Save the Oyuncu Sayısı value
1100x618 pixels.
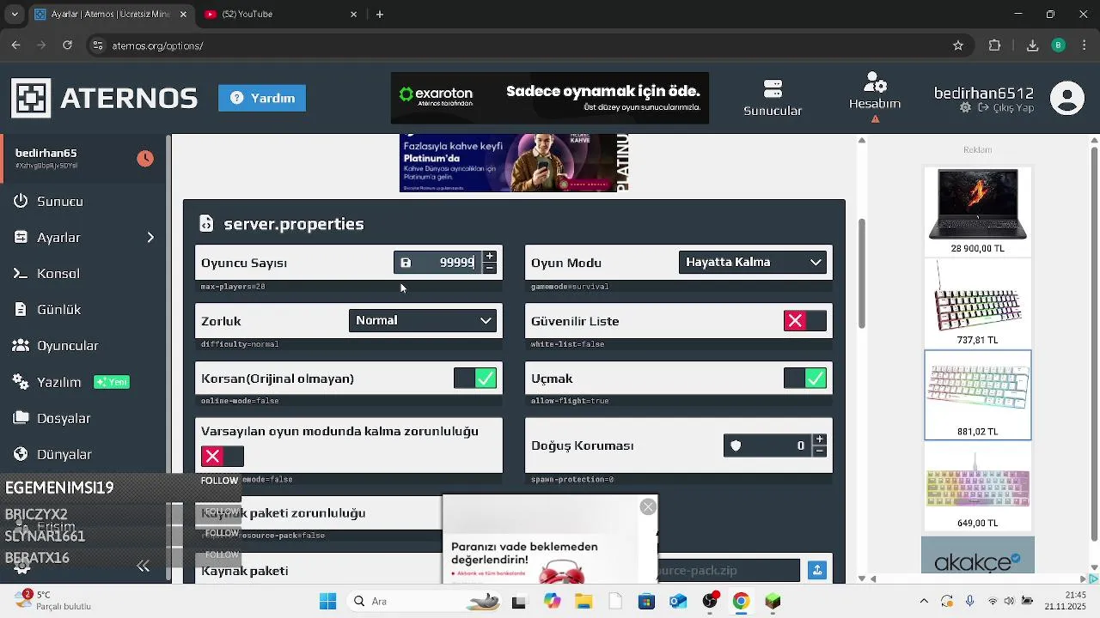[x=406, y=263]
